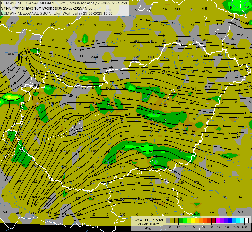Click the map value '55.3'
Screen dimensions: 252x232
pyautogui.click(x=207, y=87)
